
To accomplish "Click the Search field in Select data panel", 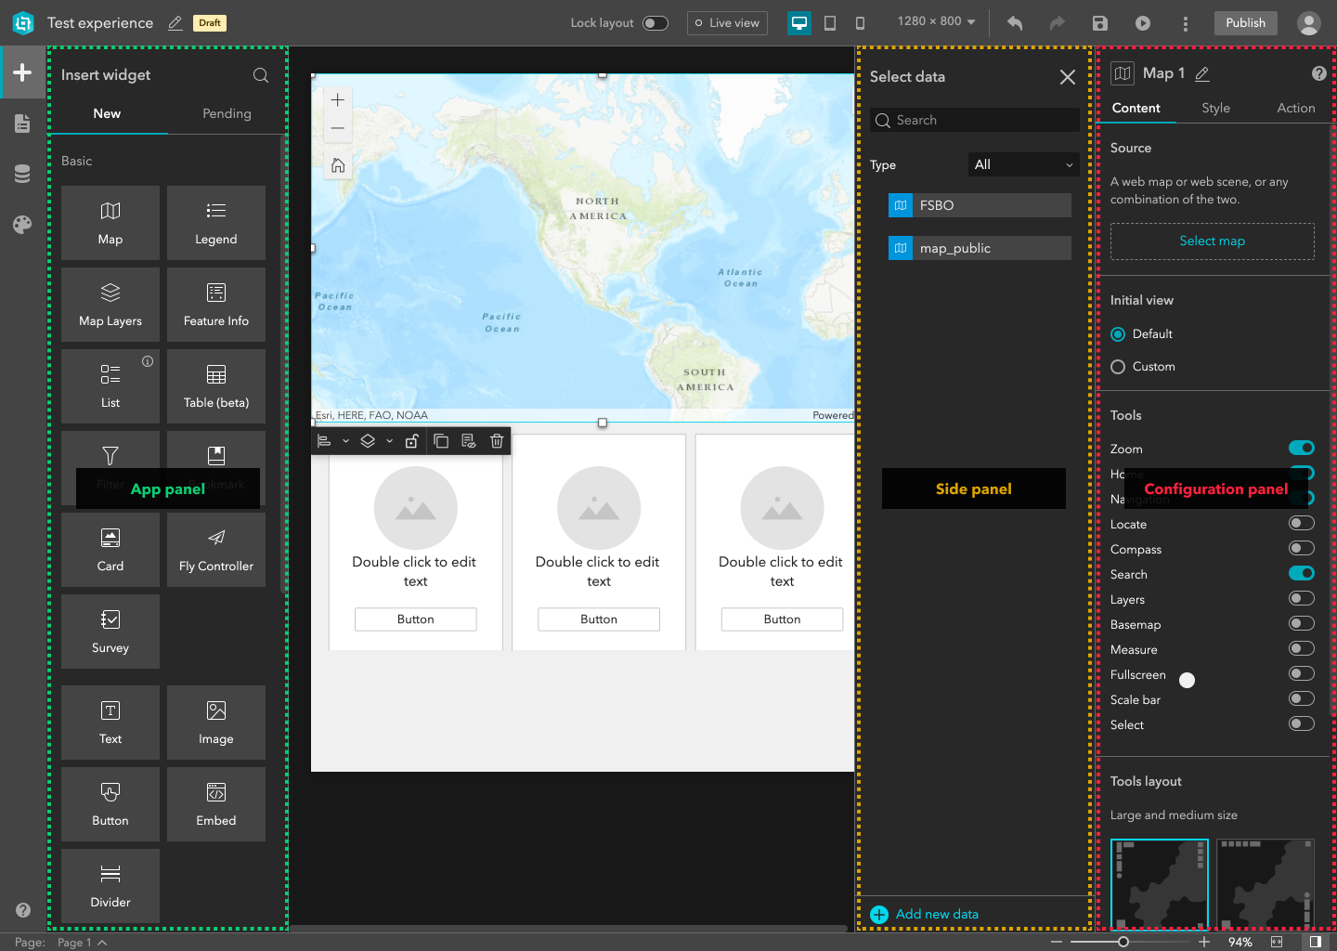I will click(x=973, y=120).
